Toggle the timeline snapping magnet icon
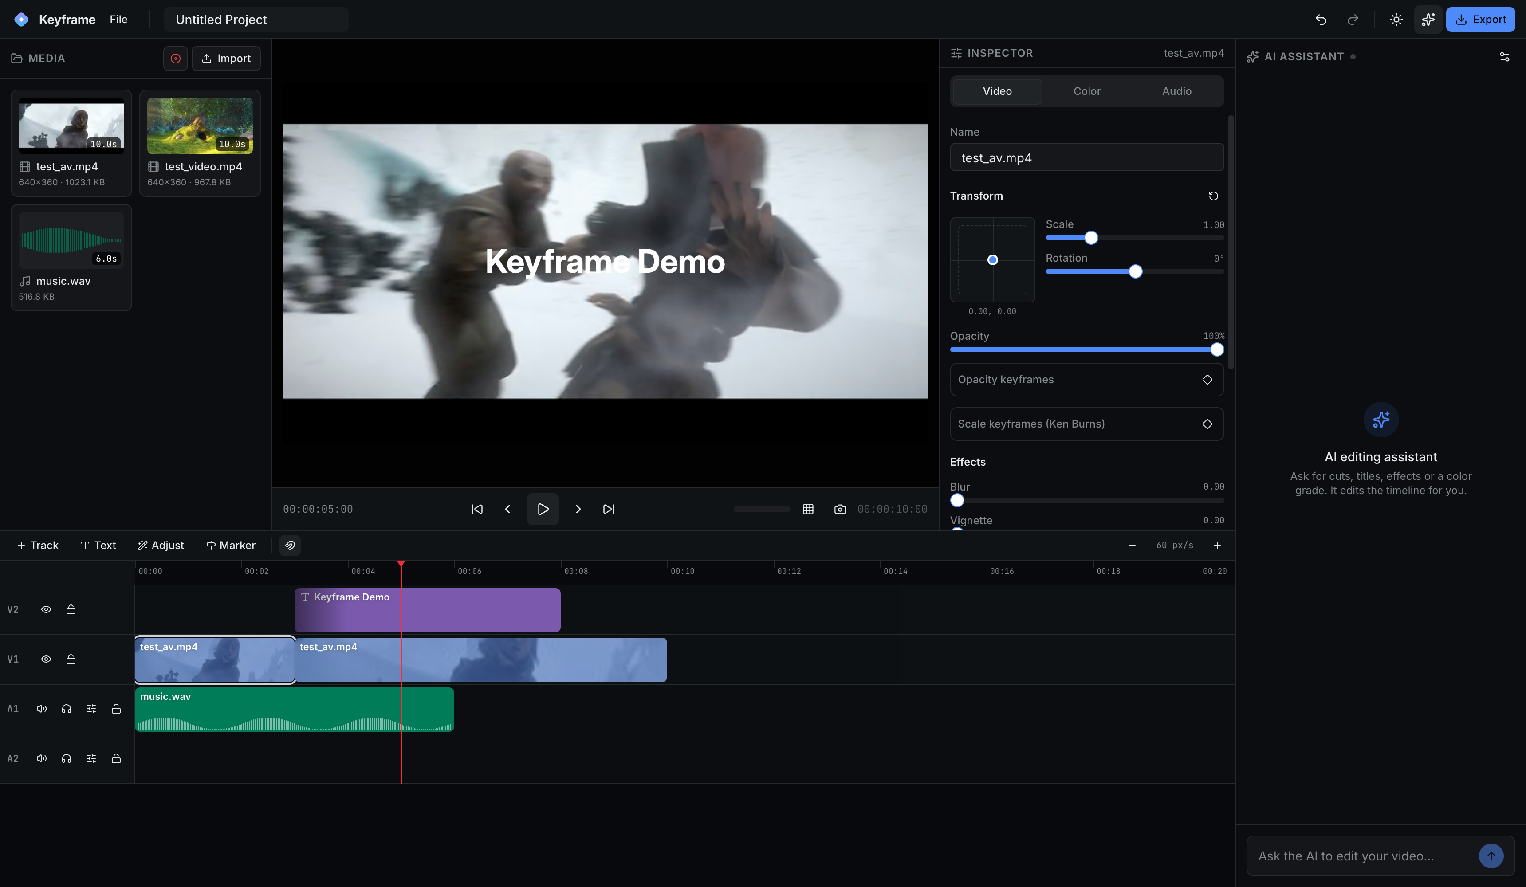Screen dimensions: 1526x887 coord(290,546)
